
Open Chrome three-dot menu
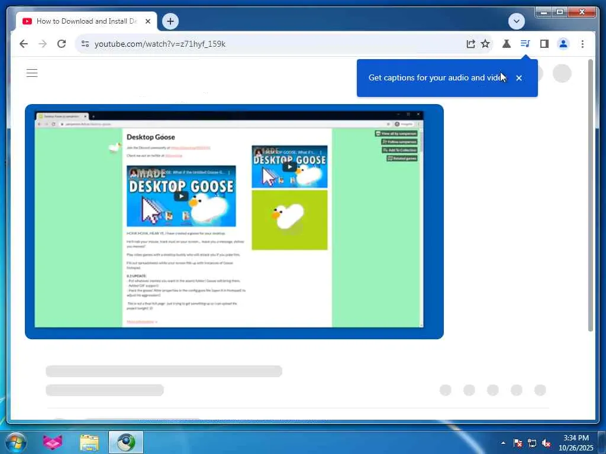pyautogui.click(x=582, y=44)
